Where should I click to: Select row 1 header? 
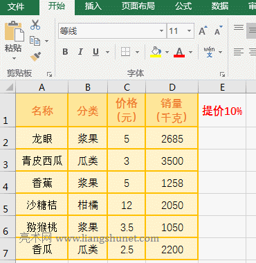coord(8,110)
